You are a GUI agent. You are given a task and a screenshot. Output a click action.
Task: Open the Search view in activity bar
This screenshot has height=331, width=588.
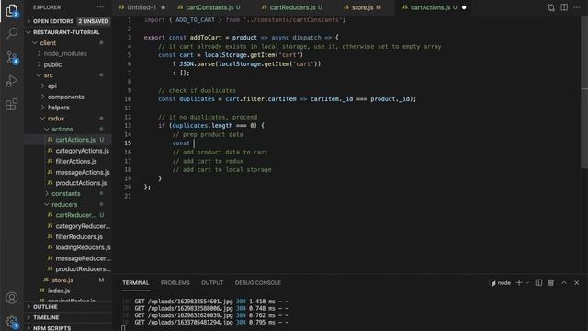tap(12, 33)
